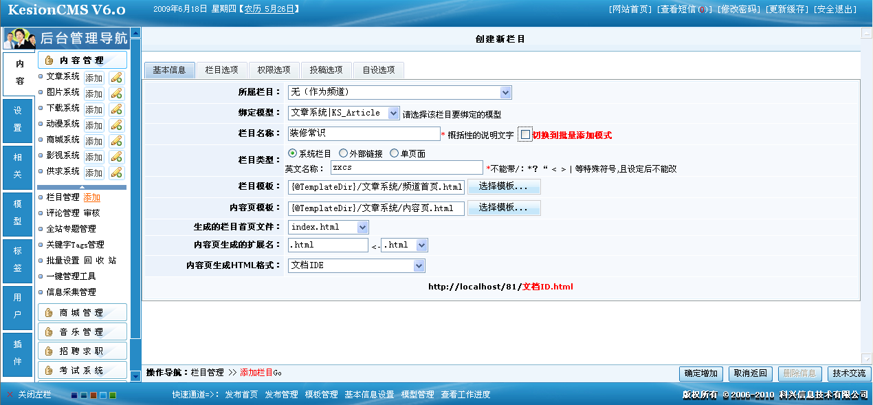
Task: Open the 修改密码 top link
Action: [738, 10]
